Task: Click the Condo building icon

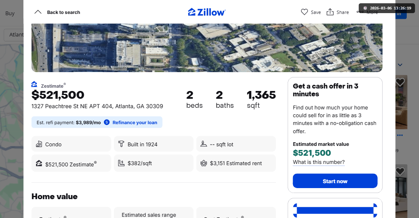Action: tap(39, 144)
